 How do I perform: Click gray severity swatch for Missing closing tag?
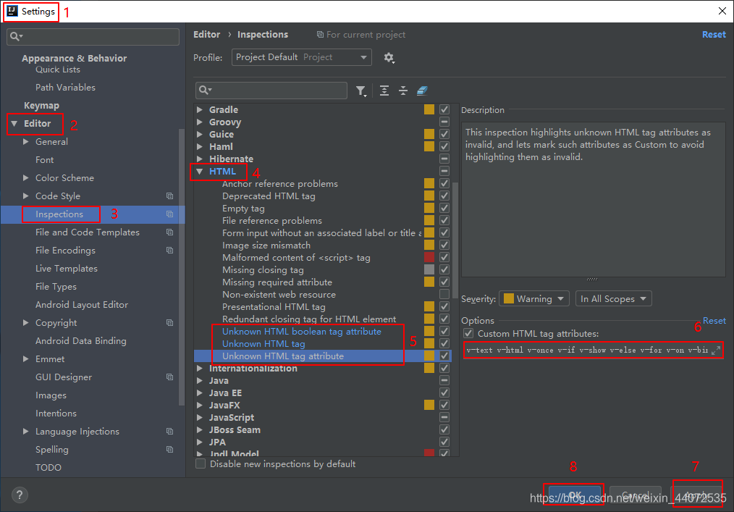click(x=429, y=269)
